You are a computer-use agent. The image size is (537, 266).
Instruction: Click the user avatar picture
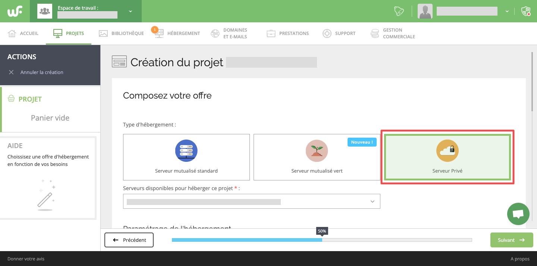coord(425,11)
